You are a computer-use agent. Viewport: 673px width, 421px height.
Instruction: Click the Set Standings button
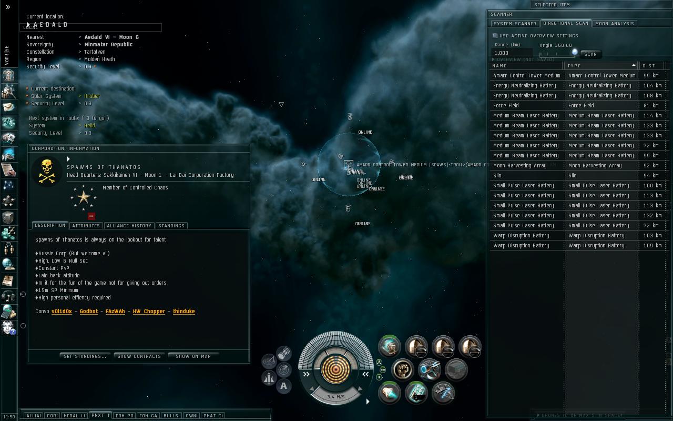pyautogui.click(x=85, y=356)
